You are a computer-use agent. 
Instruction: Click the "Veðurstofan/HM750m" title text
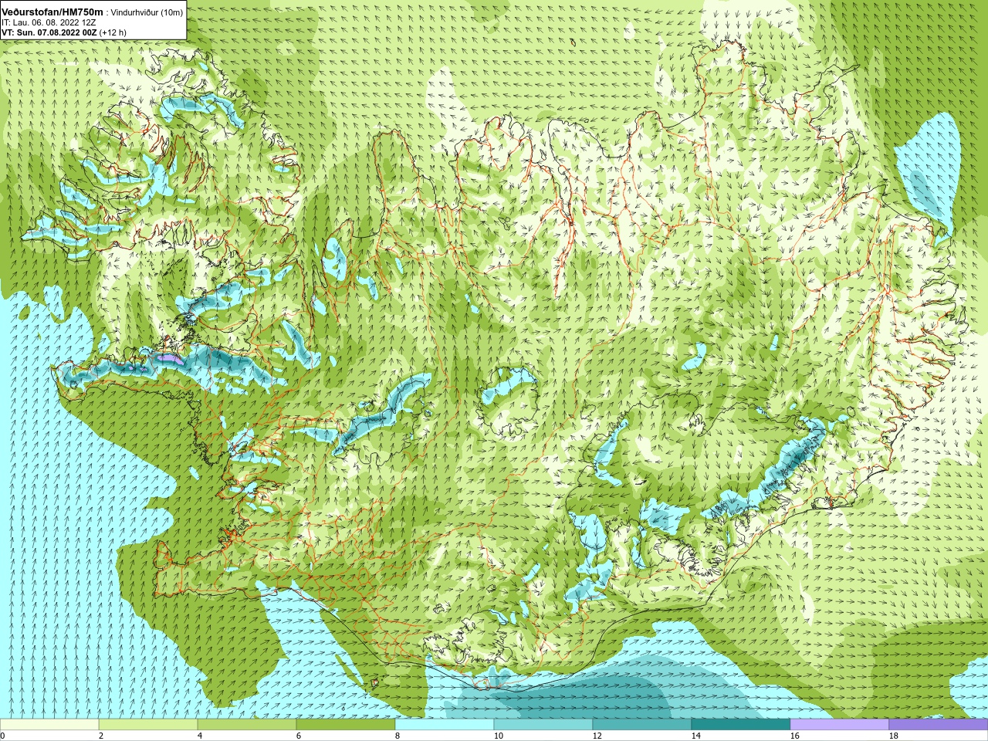click(x=52, y=12)
